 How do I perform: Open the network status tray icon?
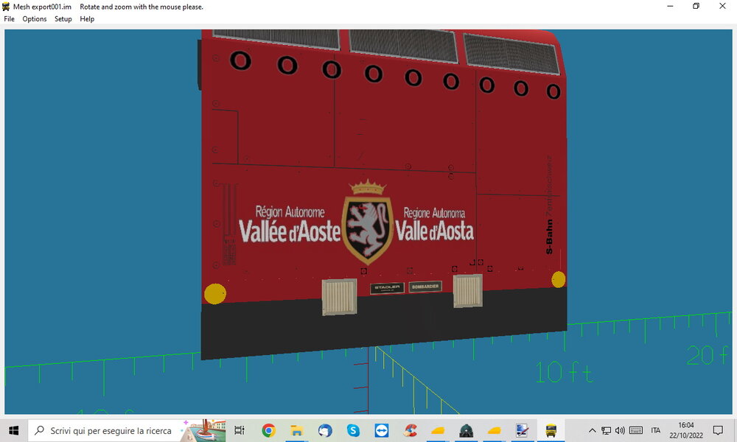coord(607,430)
